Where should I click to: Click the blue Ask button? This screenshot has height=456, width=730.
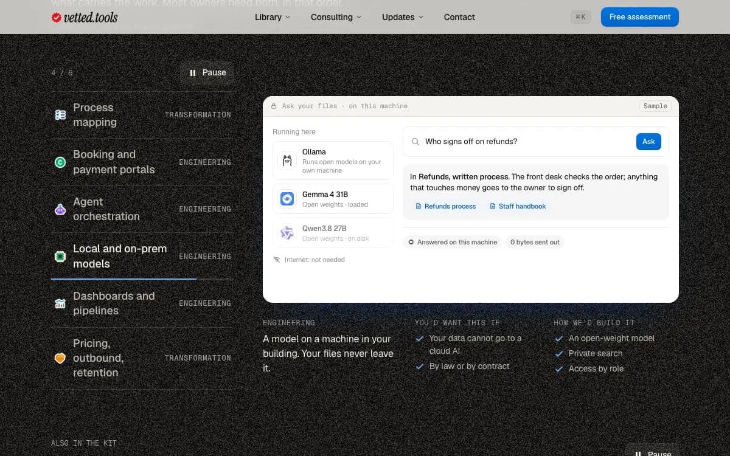(648, 142)
